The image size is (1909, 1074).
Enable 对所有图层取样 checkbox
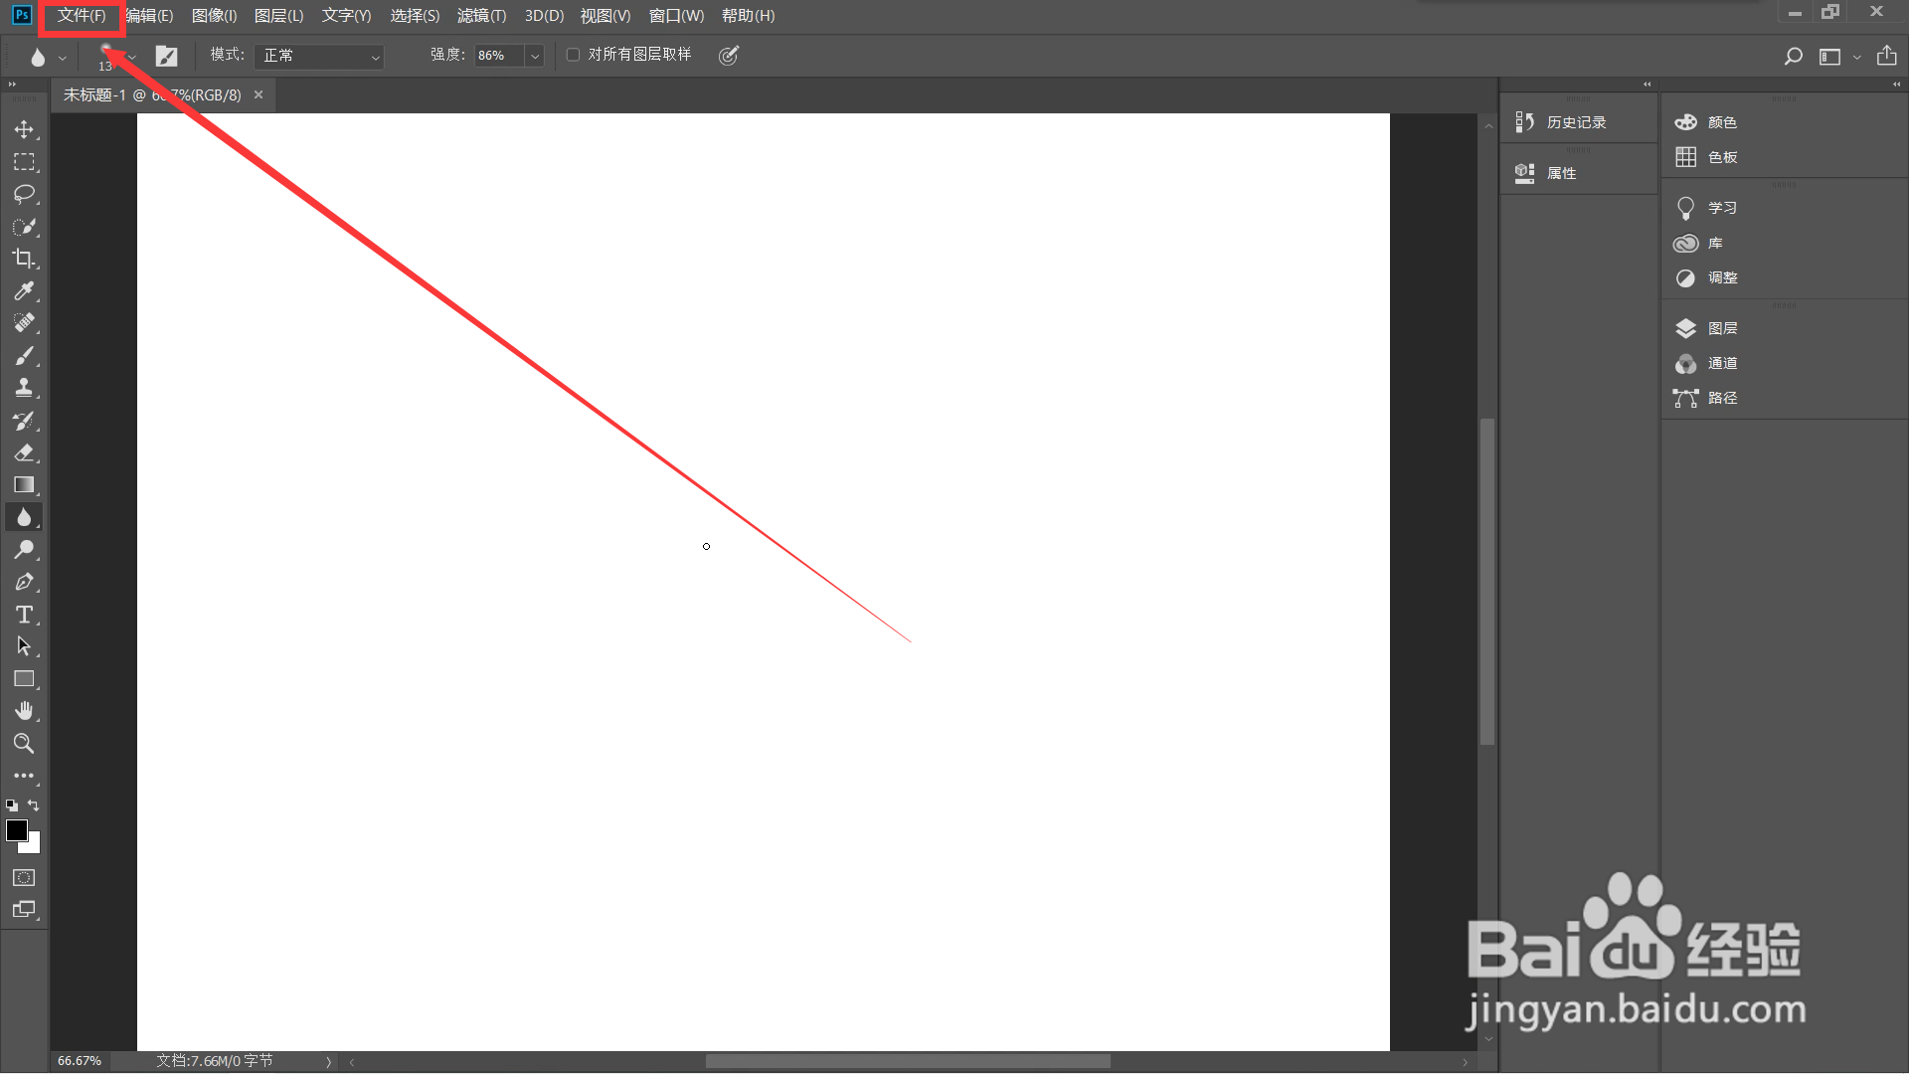point(574,55)
